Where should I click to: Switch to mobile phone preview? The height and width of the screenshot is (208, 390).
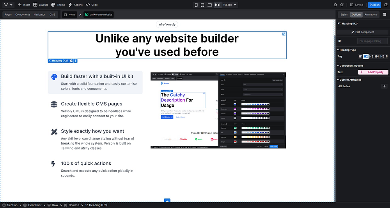click(196, 5)
